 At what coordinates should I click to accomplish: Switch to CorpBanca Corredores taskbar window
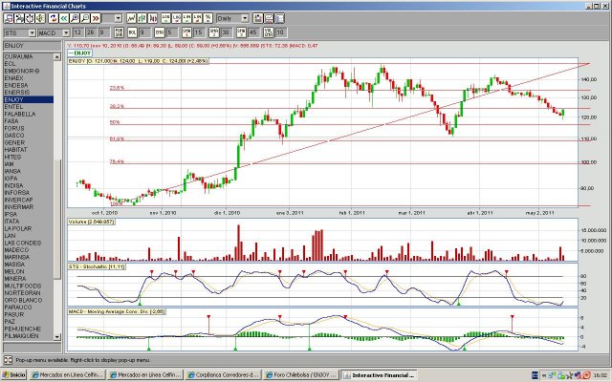[x=223, y=374]
